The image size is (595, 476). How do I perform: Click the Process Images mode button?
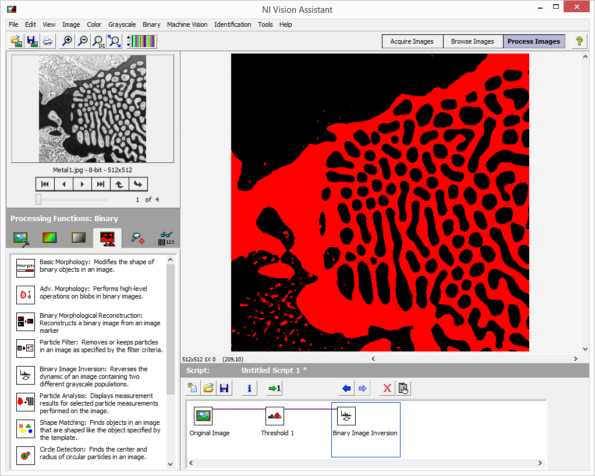[x=534, y=41]
